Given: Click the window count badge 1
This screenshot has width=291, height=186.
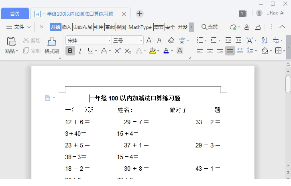Looking at the screenshot, I should pos(243,14).
